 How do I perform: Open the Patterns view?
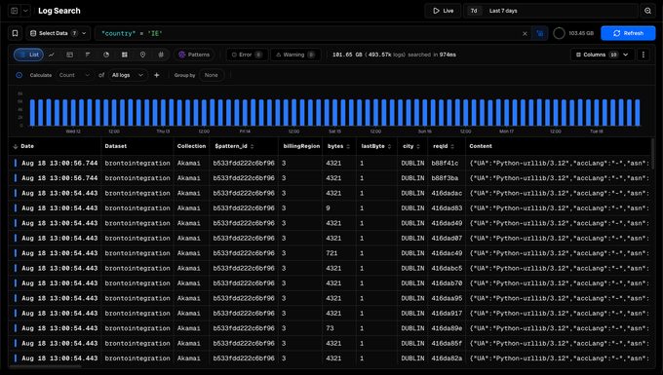coord(194,55)
